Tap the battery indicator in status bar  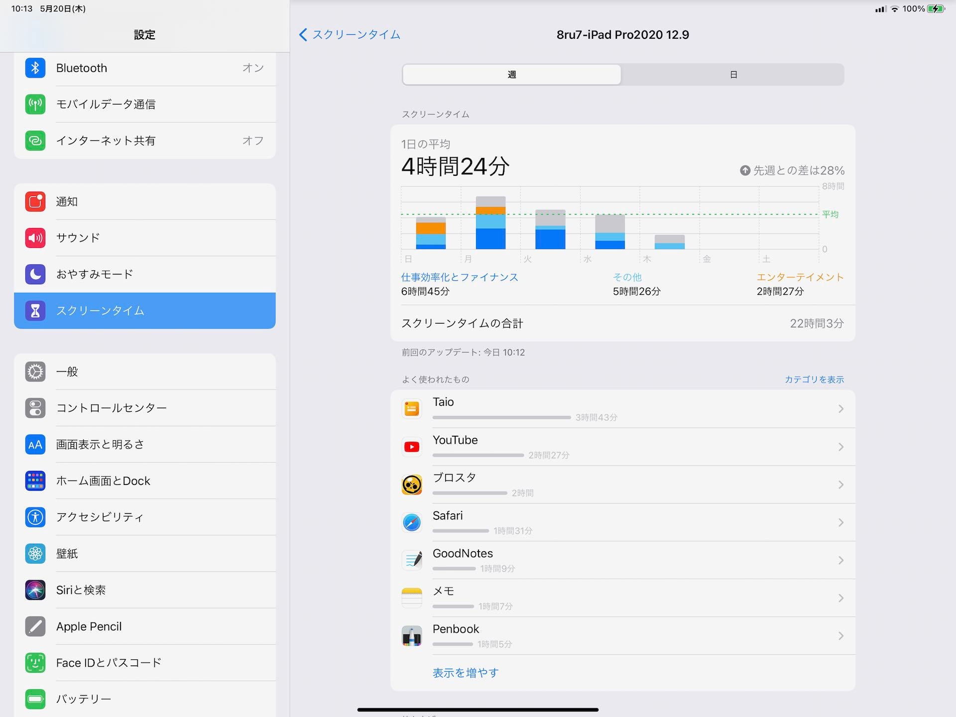pyautogui.click(x=936, y=8)
